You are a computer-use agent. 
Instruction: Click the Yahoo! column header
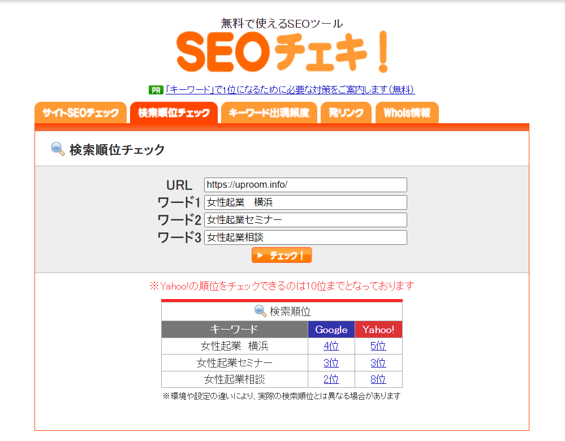pyautogui.click(x=378, y=329)
